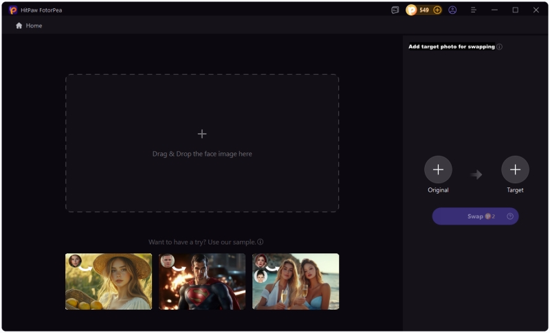Open the hamburger menu in title bar

click(x=473, y=10)
